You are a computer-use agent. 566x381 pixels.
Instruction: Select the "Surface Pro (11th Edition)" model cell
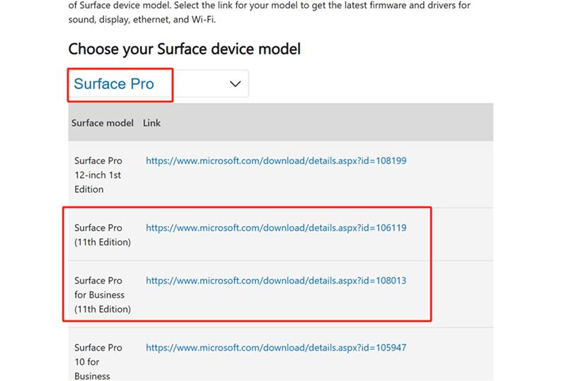[103, 235]
